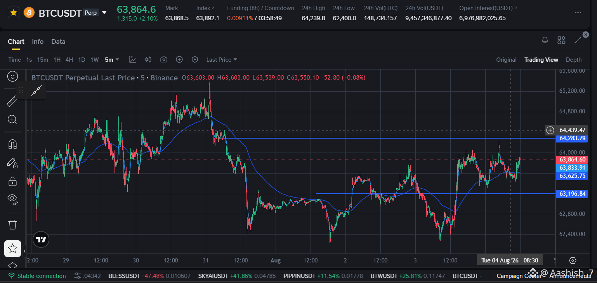Open the emoji smiley tool
The image size is (597, 283).
click(12, 76)
